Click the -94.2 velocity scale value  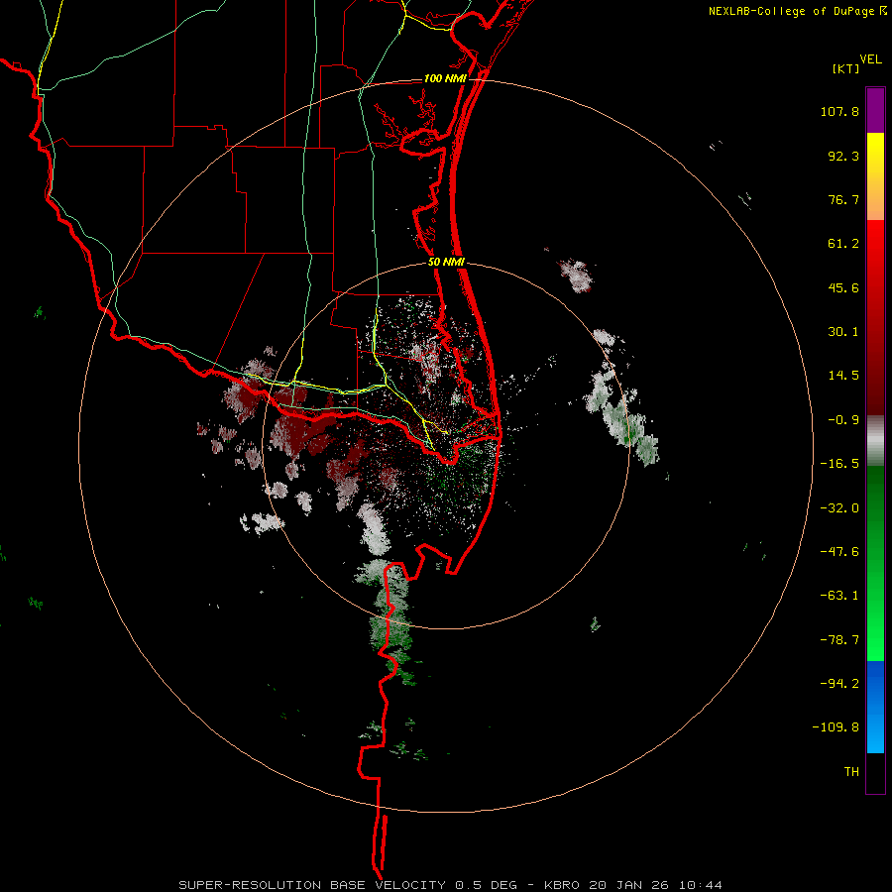839,683
